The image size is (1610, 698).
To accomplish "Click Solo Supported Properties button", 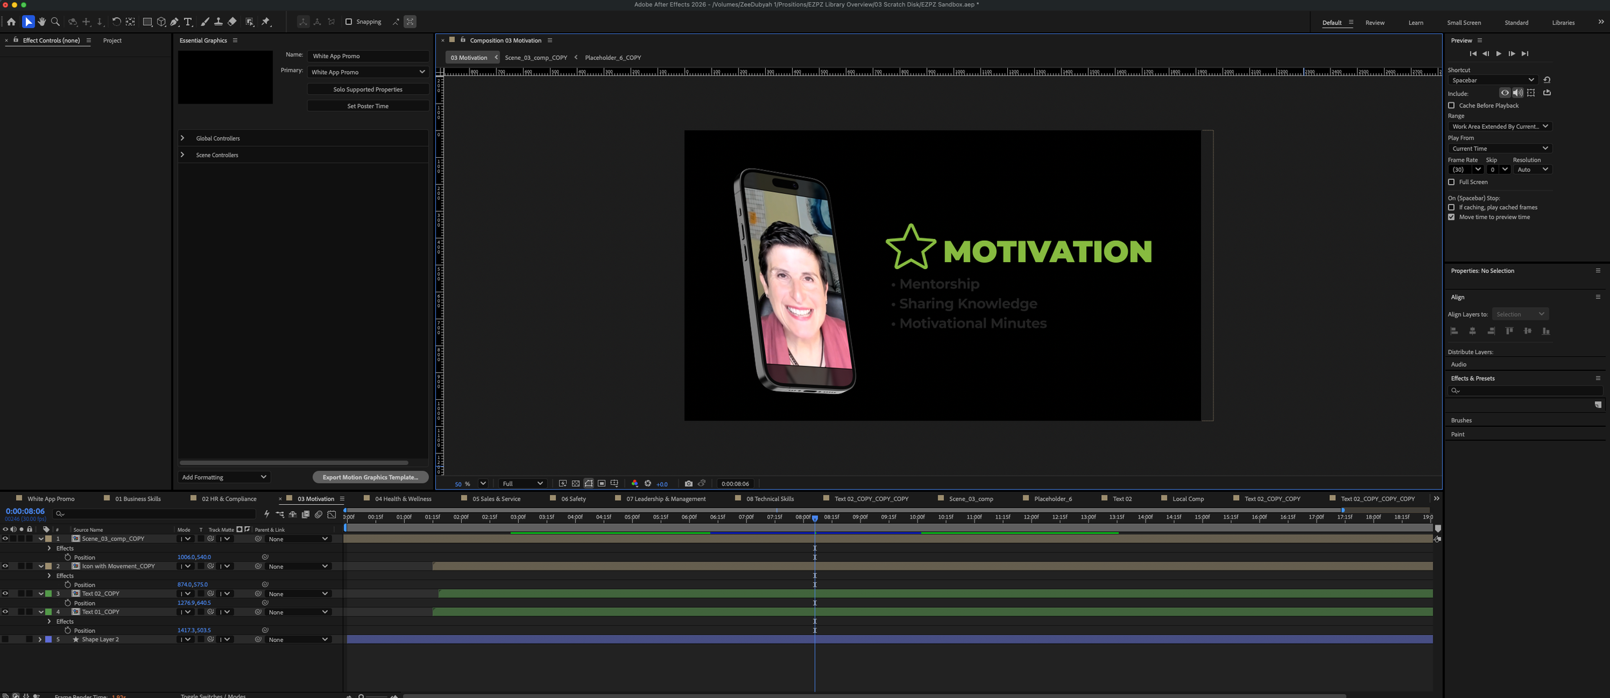I will point(368,90).
